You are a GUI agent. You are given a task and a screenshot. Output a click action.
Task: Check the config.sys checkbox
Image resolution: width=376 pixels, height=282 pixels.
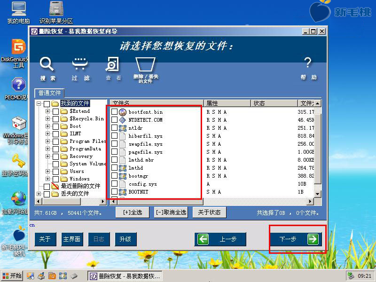[x=114, y=184]
